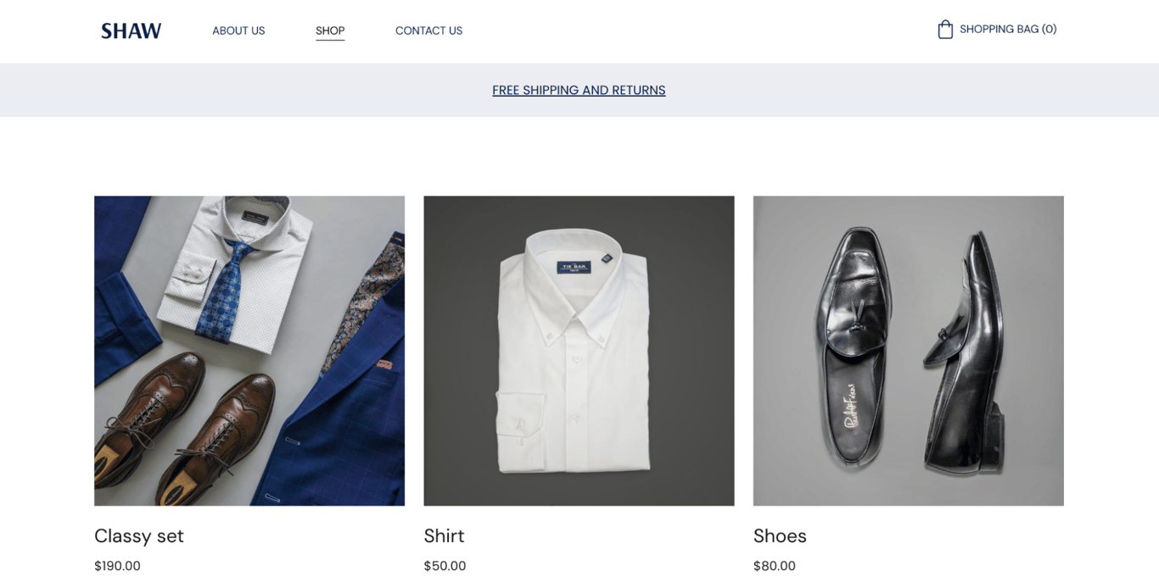This screenshot has width=1159, height=582.
Task: Return home via the SHAW brand name
Action: point(131,30)
